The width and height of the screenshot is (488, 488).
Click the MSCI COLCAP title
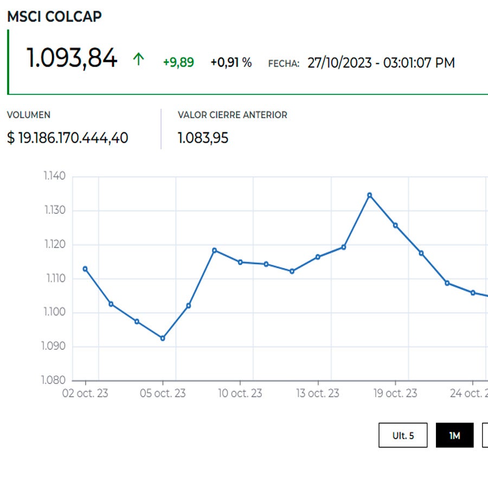54,16
